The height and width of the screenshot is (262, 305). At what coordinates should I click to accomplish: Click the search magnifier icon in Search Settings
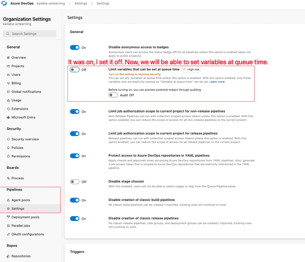click(8, 34)
